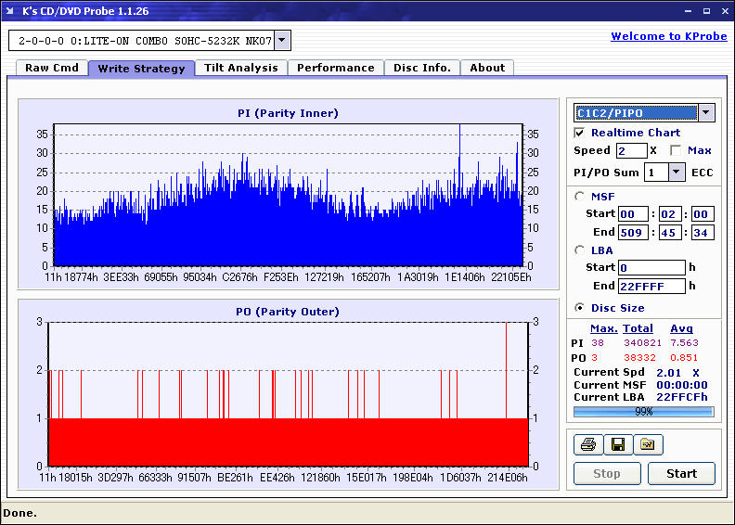Click the yellow folder chart icon
735x525 pixels.
(x=648, y=445)
